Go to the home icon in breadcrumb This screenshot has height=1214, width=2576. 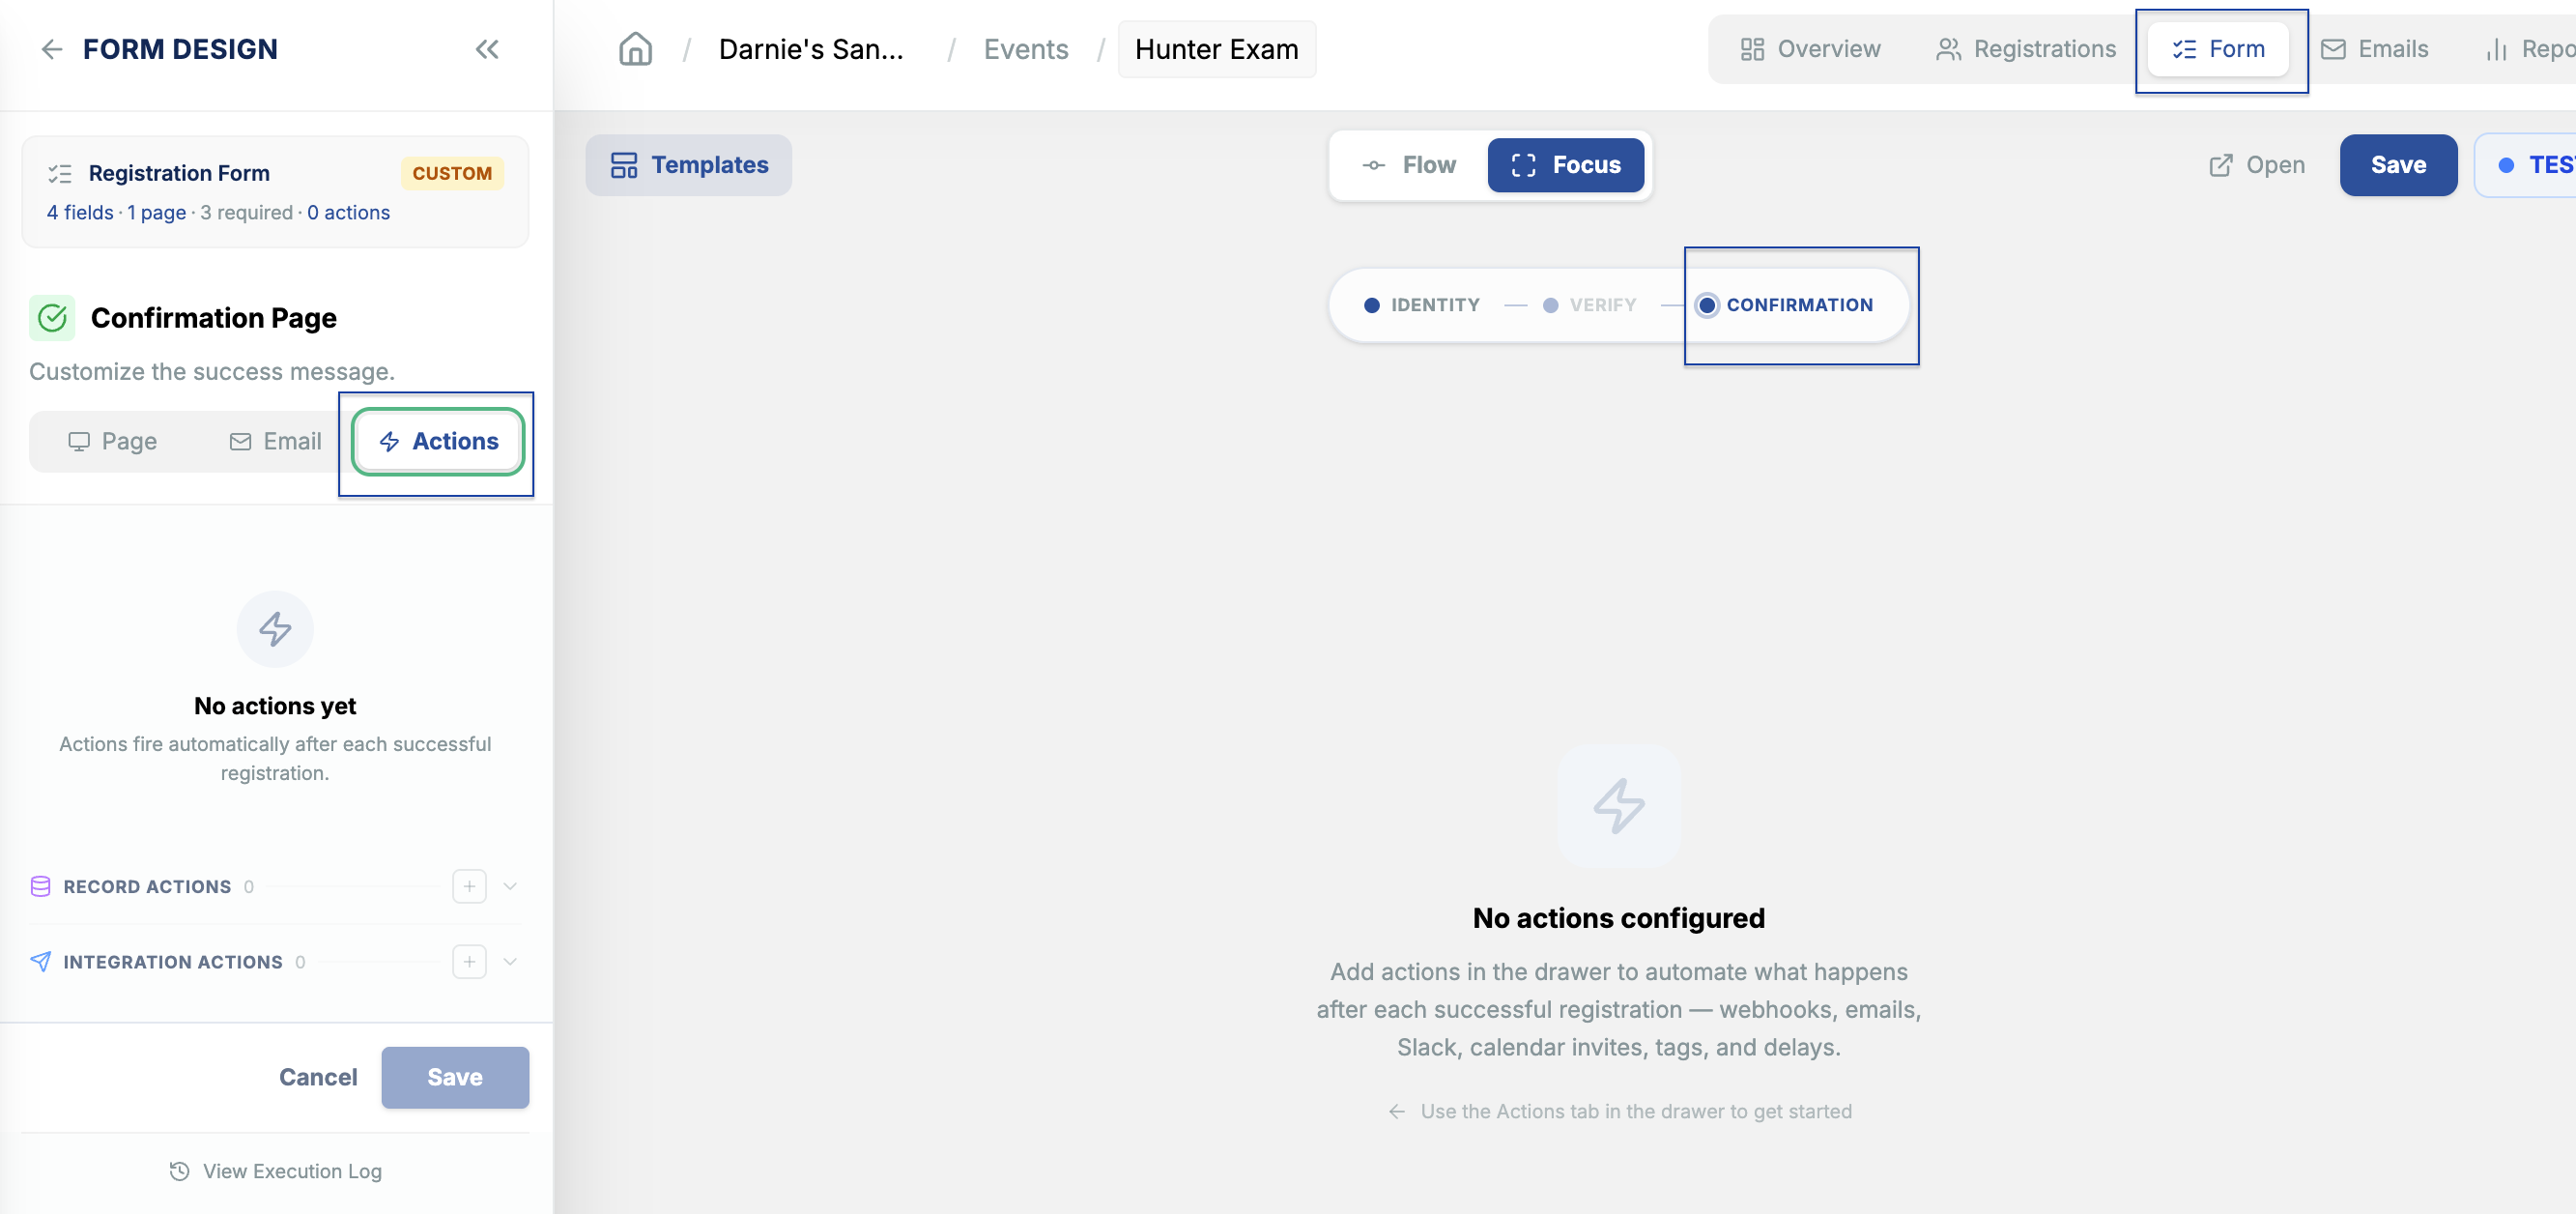(635, 49)
